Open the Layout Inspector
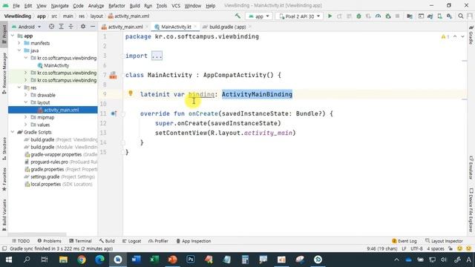 444,241
